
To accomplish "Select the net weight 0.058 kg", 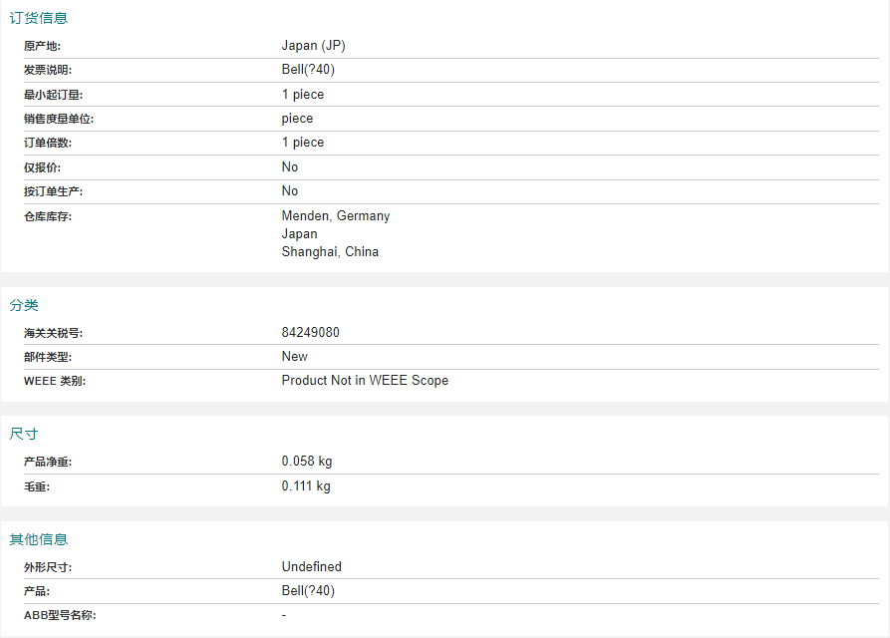I will point(307,461).
